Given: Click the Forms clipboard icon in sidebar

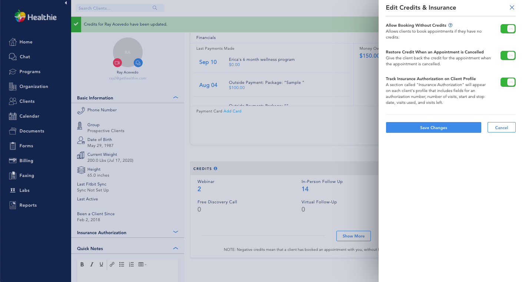Looking at the screenshot, I should coord(13,146).
